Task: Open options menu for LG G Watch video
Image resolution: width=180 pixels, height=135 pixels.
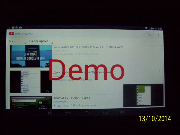Action: (159, 47)
